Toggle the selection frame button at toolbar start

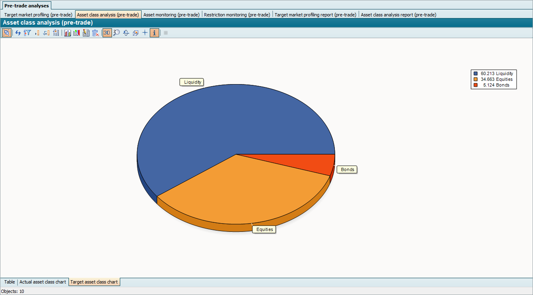coord(7,33)
